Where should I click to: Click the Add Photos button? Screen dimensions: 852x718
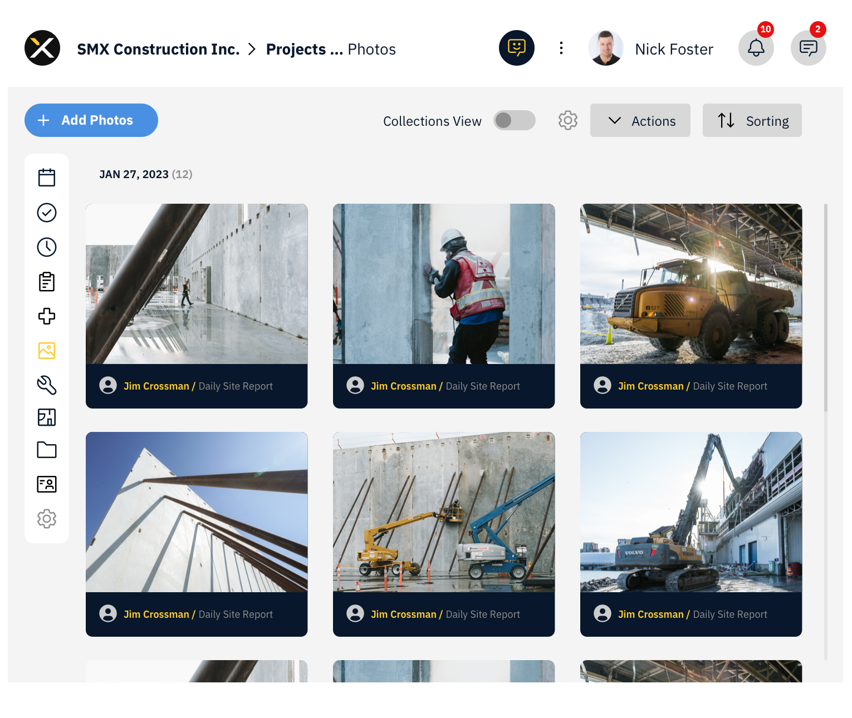(x=91, y=120)
